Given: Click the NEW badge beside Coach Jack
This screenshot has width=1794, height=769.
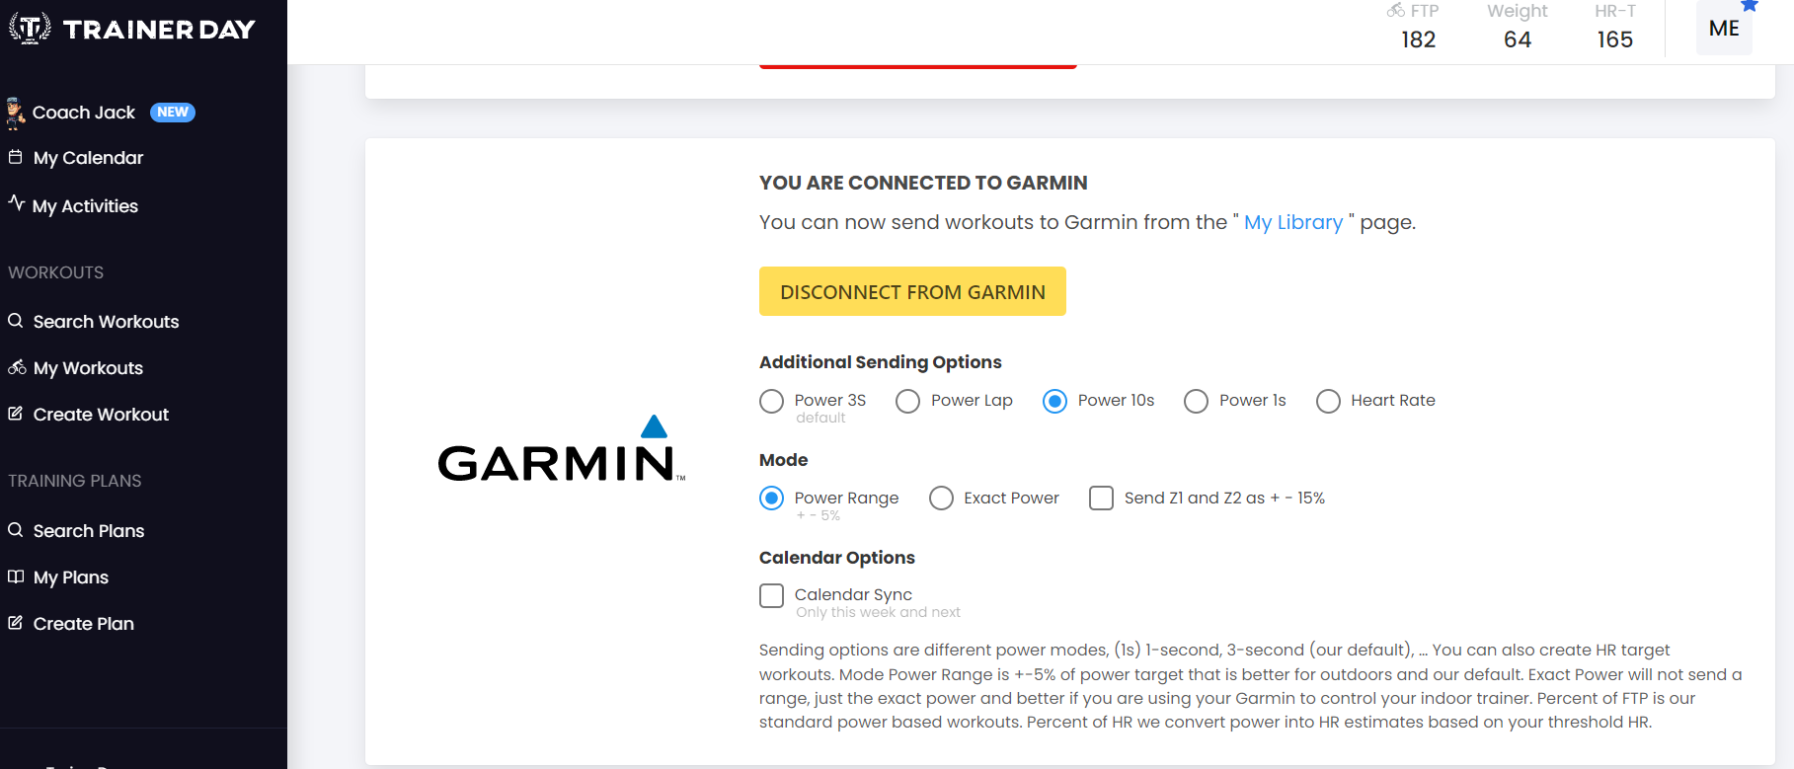Looking at the screenshot, I should (x=173, y=112).
